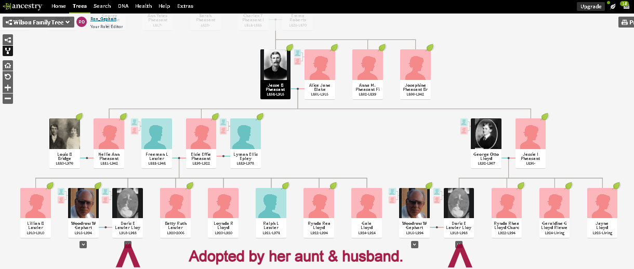Viewport: 634px width, 269px height.
Task: Click the reset tree position icon
Action: click(8, 77)
